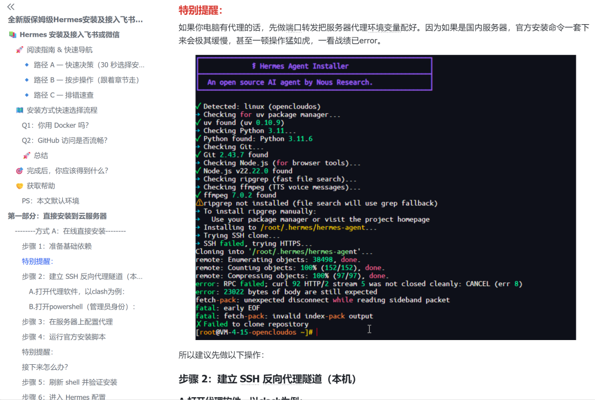The image size is (595, 400).
Task: Click handshake icon beside 获取帮助
Action: [19, 186]
